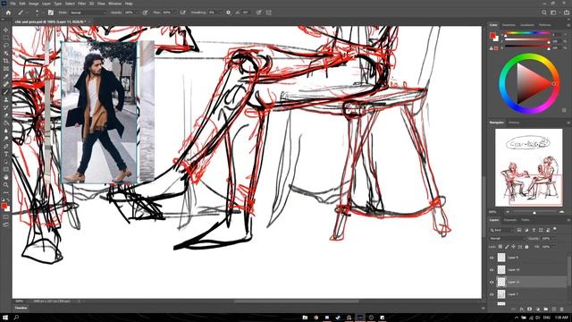Open the Window menu
Image resolution: width=572 pixels, height=322 pixels.
pos(114,4)
